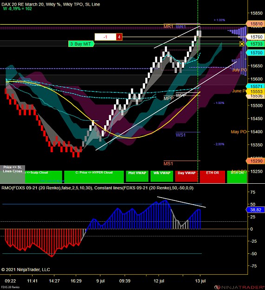Screen dimensions: 265x290
Task: Select the orange 15290 price marker
Action: tap(255, 161)
